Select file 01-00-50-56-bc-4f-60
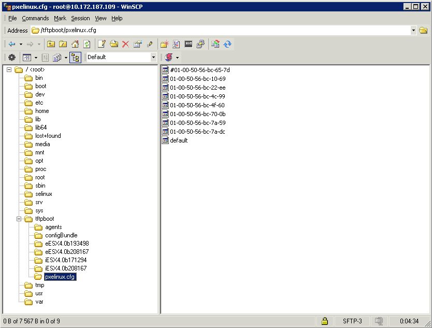Image resolution: width=432 pixels, height=328 pixels. (197, 105)
